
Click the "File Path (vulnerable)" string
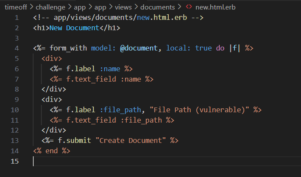[x=205, y=110]
